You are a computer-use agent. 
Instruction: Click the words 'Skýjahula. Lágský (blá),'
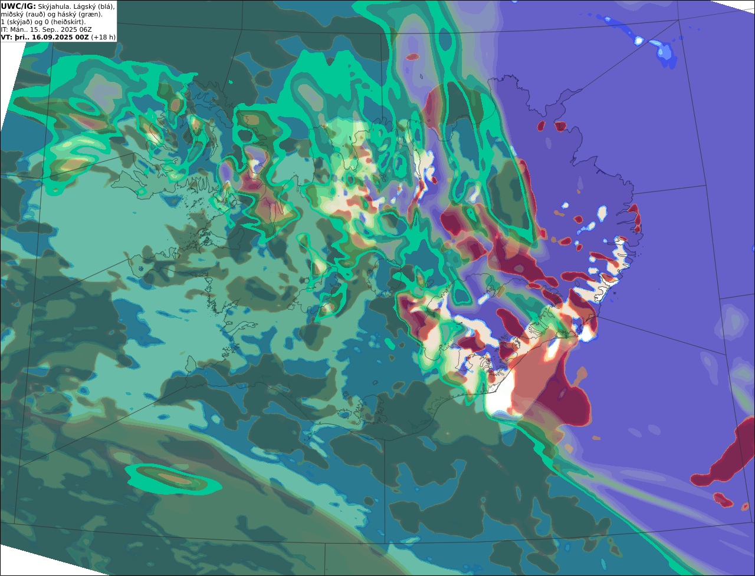[76, 6]
